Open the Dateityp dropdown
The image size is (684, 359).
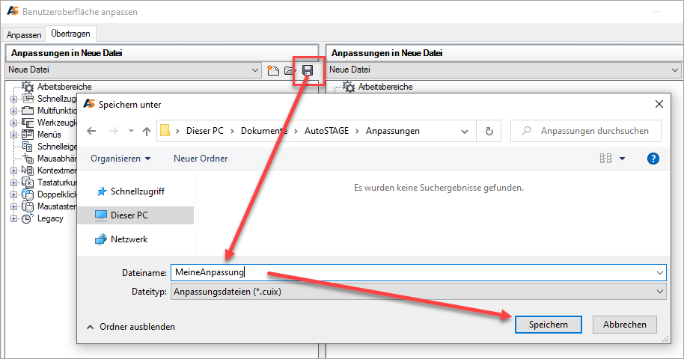[x=418, y=292]
